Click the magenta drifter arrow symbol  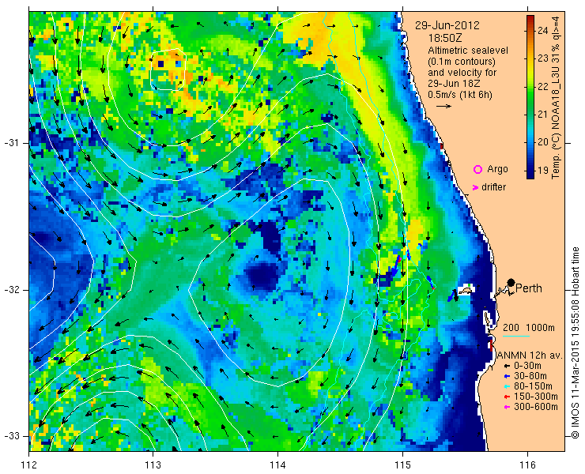(x=475, y=187)
